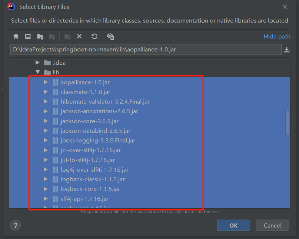Click the Cancel button

click(272, 225)
